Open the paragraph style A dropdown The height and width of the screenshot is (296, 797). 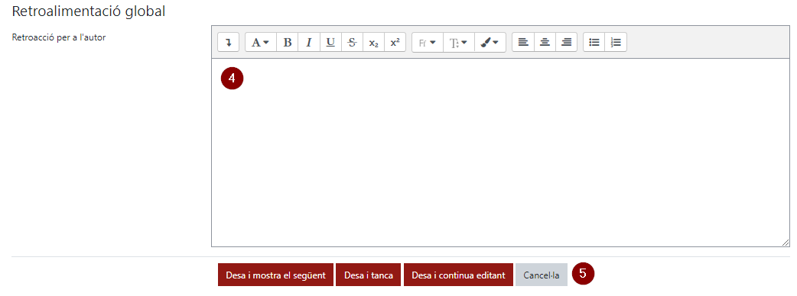click(261, 43)
